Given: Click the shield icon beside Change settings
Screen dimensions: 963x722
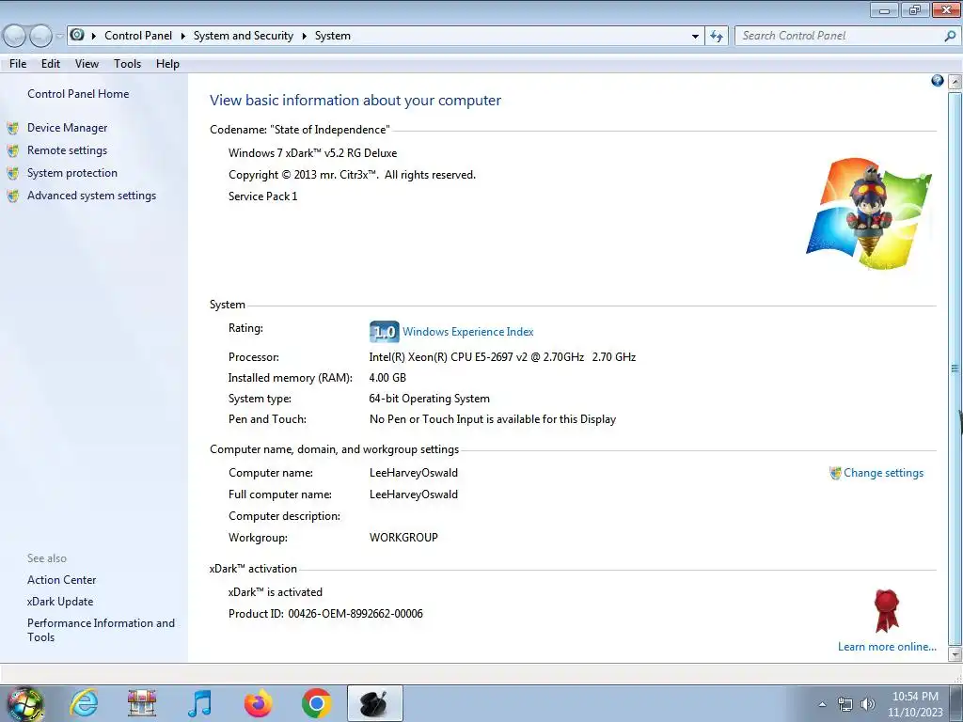Looking at the screenshot, I should (x=835, y=473).
